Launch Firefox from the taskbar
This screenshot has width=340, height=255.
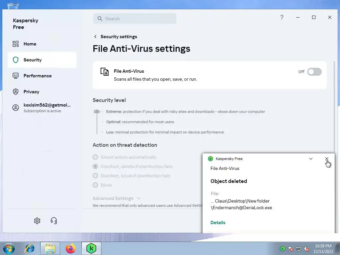click(71, 248)
